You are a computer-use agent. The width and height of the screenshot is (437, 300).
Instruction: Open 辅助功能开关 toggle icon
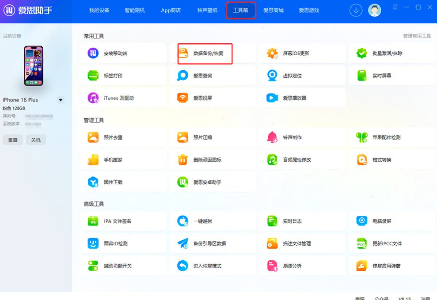[93, 266]
